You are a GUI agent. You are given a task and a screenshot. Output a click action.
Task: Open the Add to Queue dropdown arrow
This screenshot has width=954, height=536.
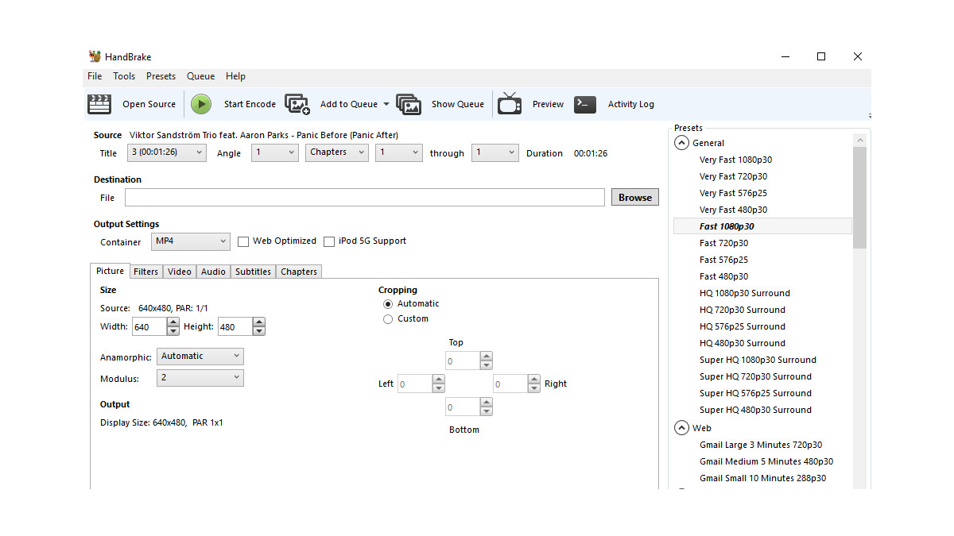click(x=386, y=104)
